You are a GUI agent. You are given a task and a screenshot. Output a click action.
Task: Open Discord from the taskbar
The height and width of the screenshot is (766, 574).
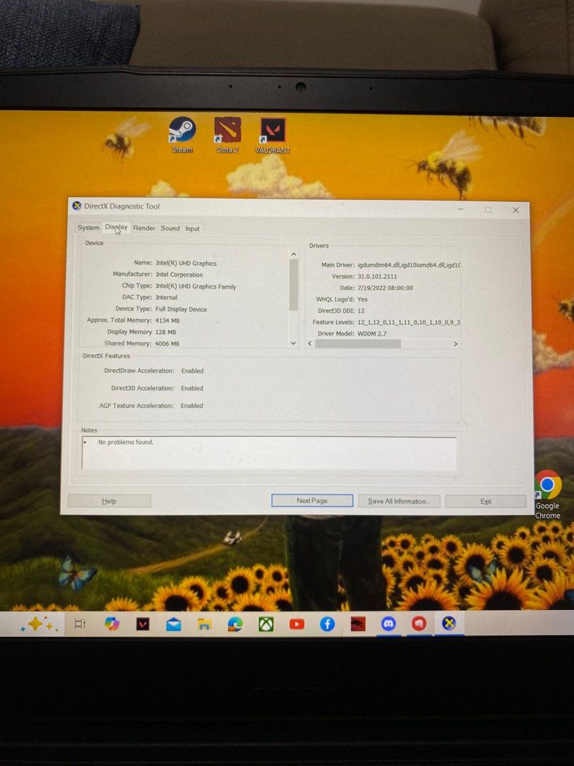[x=388, y=623]
